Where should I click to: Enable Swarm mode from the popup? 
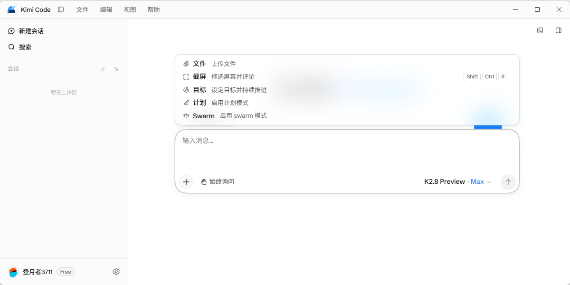[347, 116]
